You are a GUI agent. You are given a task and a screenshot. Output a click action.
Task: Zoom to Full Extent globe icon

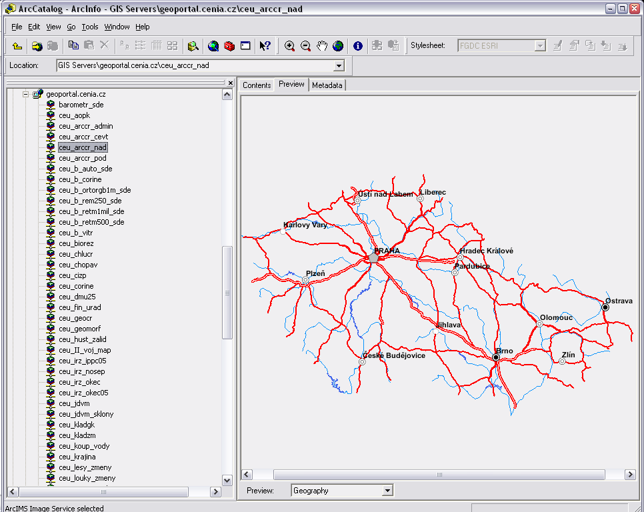pos(338,46)
